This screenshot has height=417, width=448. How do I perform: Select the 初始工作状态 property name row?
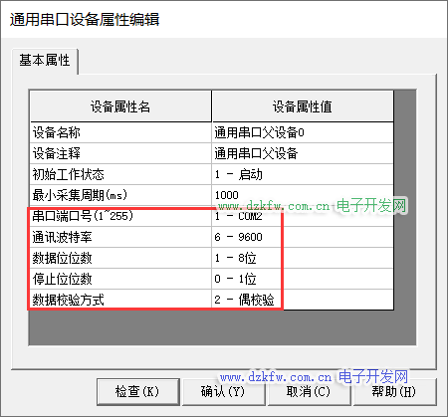[120, 174]
